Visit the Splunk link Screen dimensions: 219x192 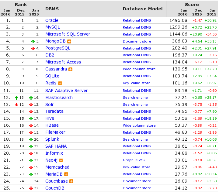pyautogui.click(x=52, y=139)
